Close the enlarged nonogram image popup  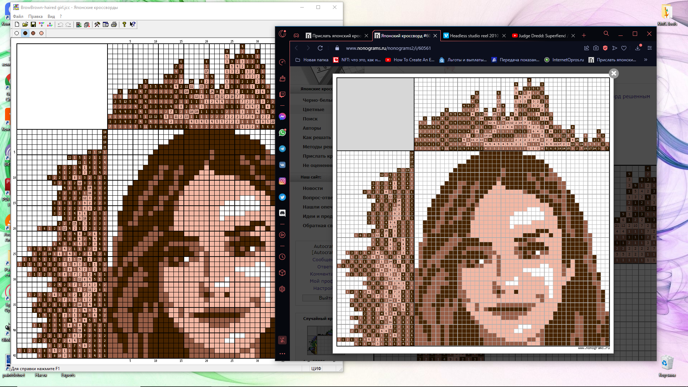point(613,73)
